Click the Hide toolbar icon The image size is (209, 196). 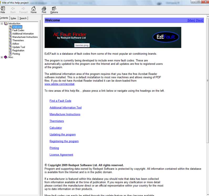[3, 9]
